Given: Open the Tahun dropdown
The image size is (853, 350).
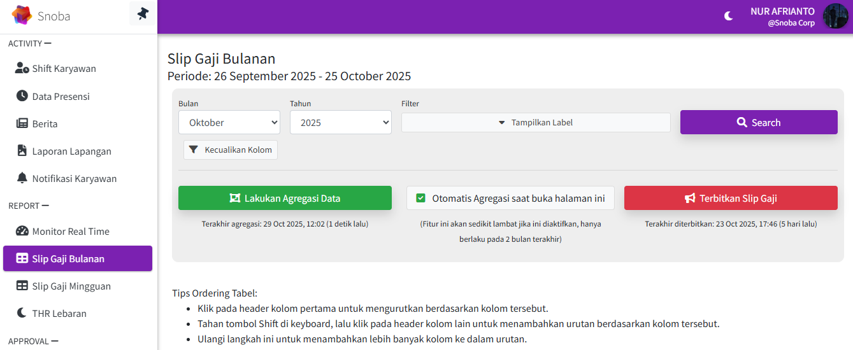Looking at the screenshot, I should [x=340, y=122].
